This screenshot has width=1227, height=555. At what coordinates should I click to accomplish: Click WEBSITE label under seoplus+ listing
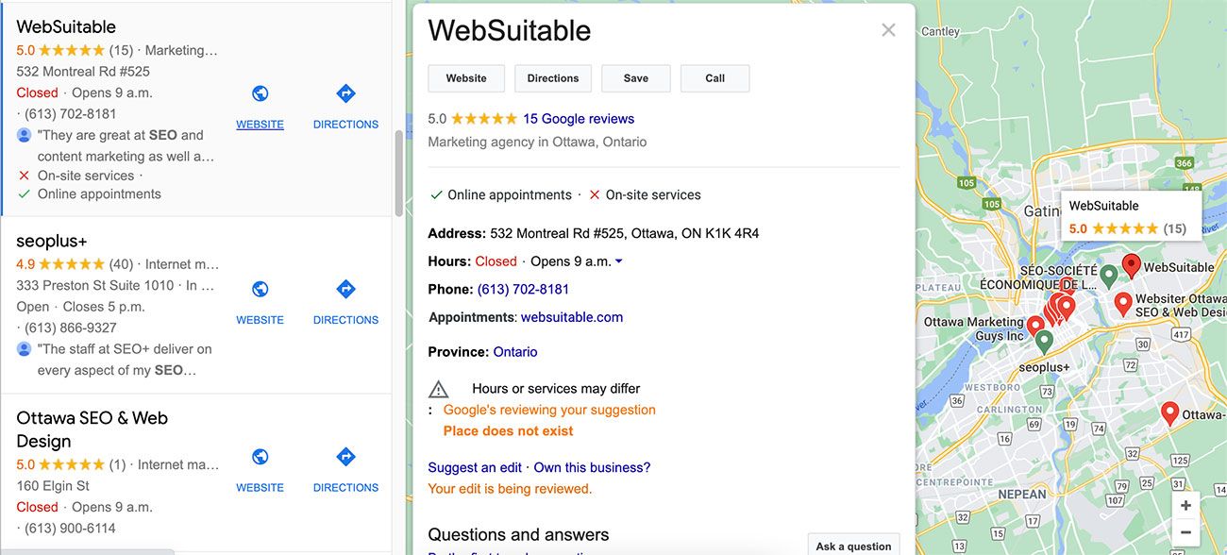click(x=260, y=320)
